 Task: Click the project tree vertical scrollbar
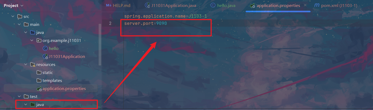(x=100, y=45)
